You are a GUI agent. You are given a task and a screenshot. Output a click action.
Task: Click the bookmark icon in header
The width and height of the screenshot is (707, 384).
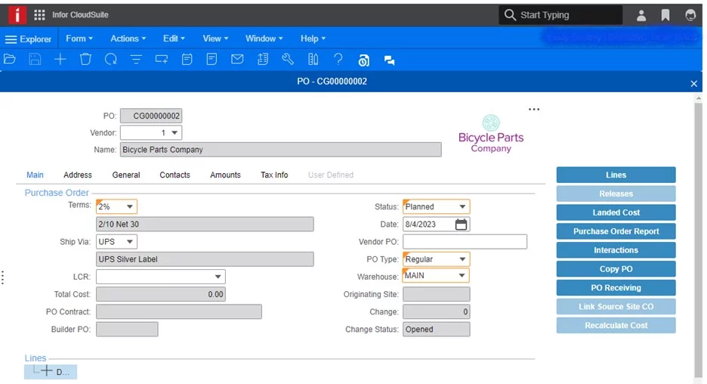click(665, 15)
